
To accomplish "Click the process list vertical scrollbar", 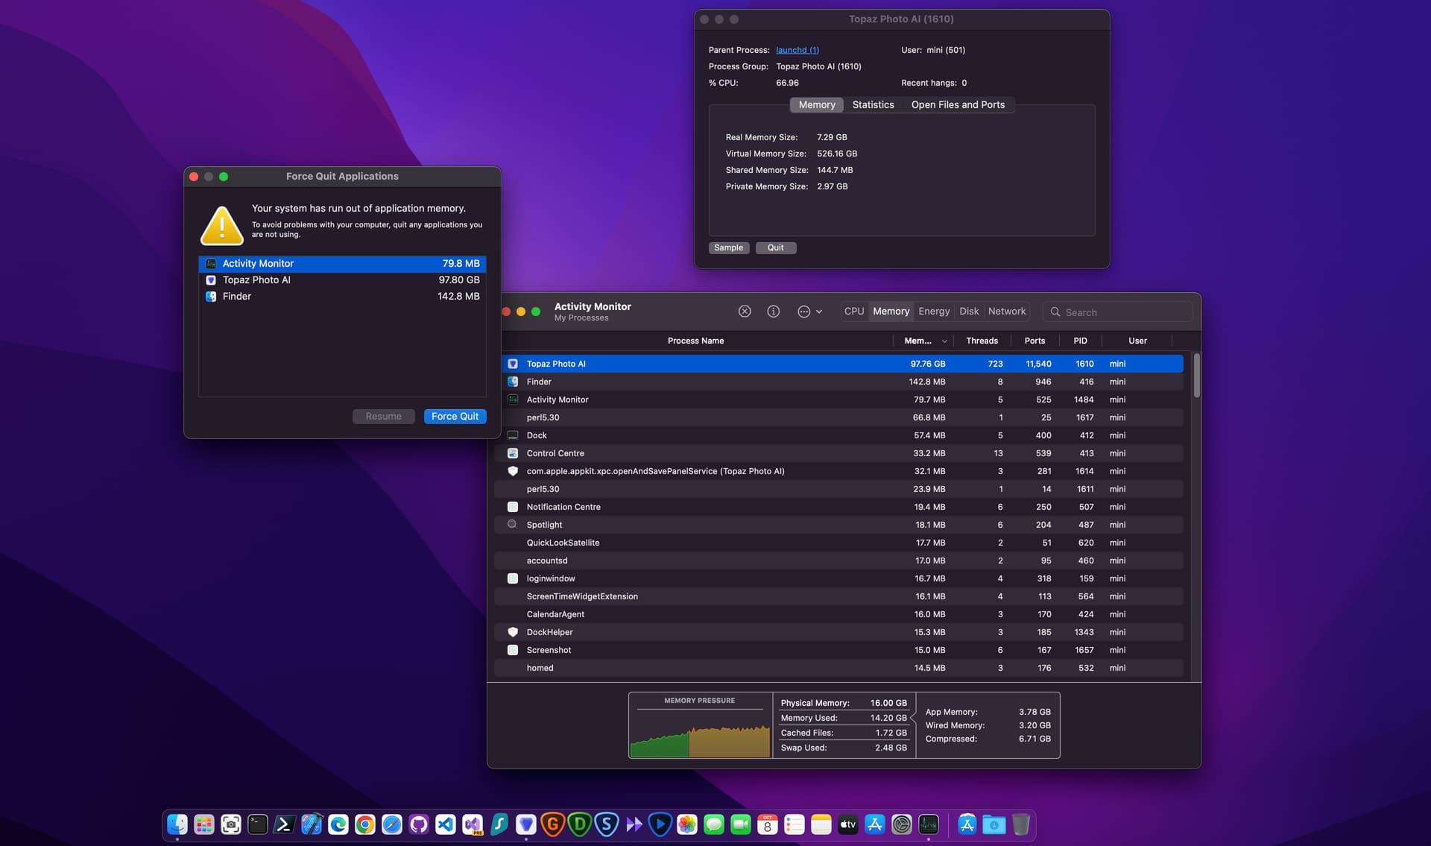I will pyautogui.click(x=1196, y=376).
